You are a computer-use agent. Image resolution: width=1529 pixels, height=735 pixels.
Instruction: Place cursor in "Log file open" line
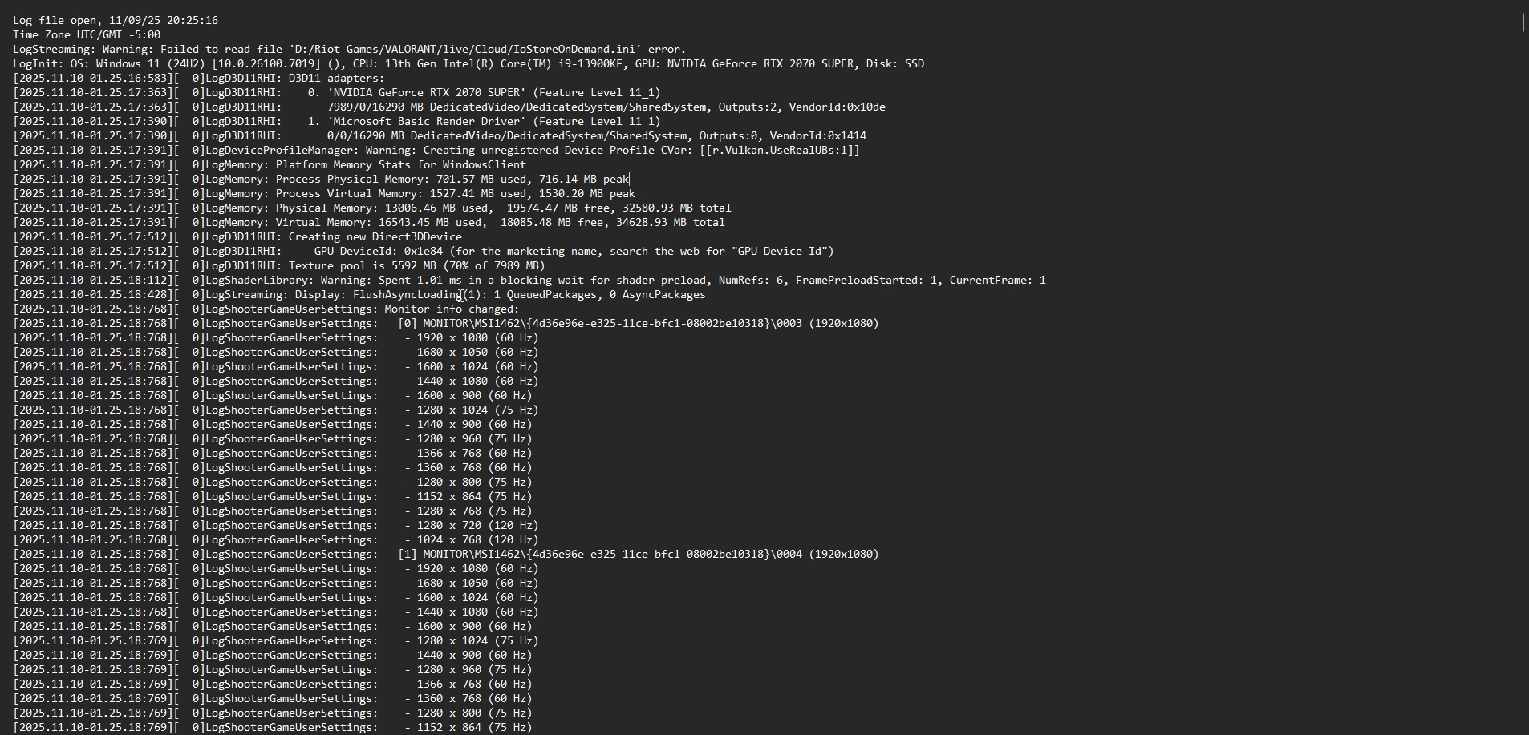[x=116, y=20]
